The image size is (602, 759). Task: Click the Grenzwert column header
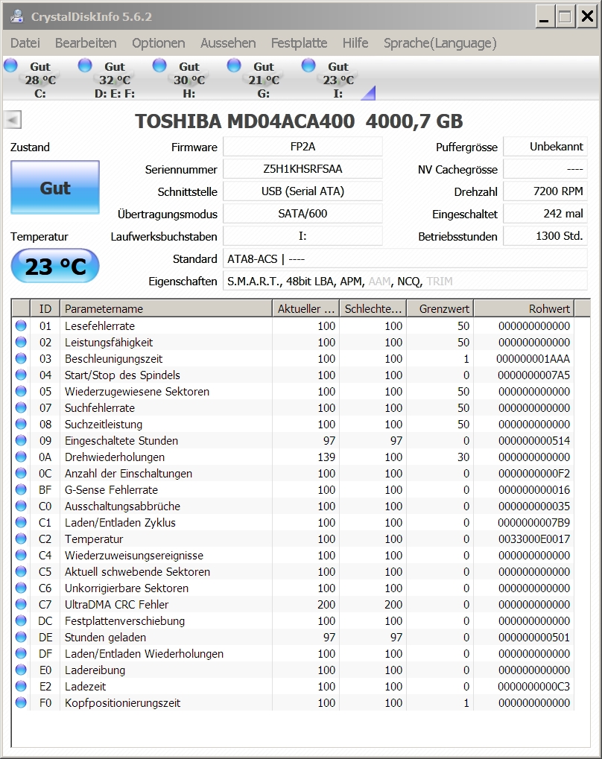440,309
